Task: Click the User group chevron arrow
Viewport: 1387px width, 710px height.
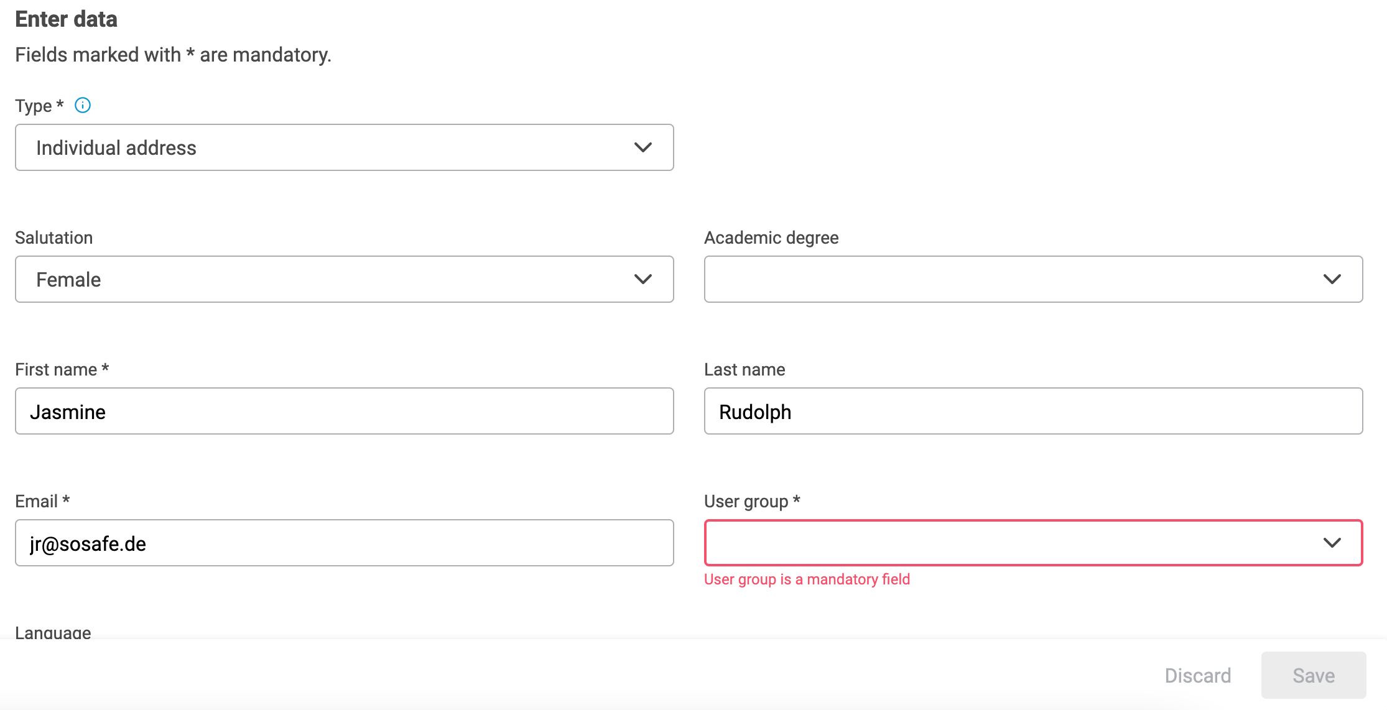Action: [1332, 543]
